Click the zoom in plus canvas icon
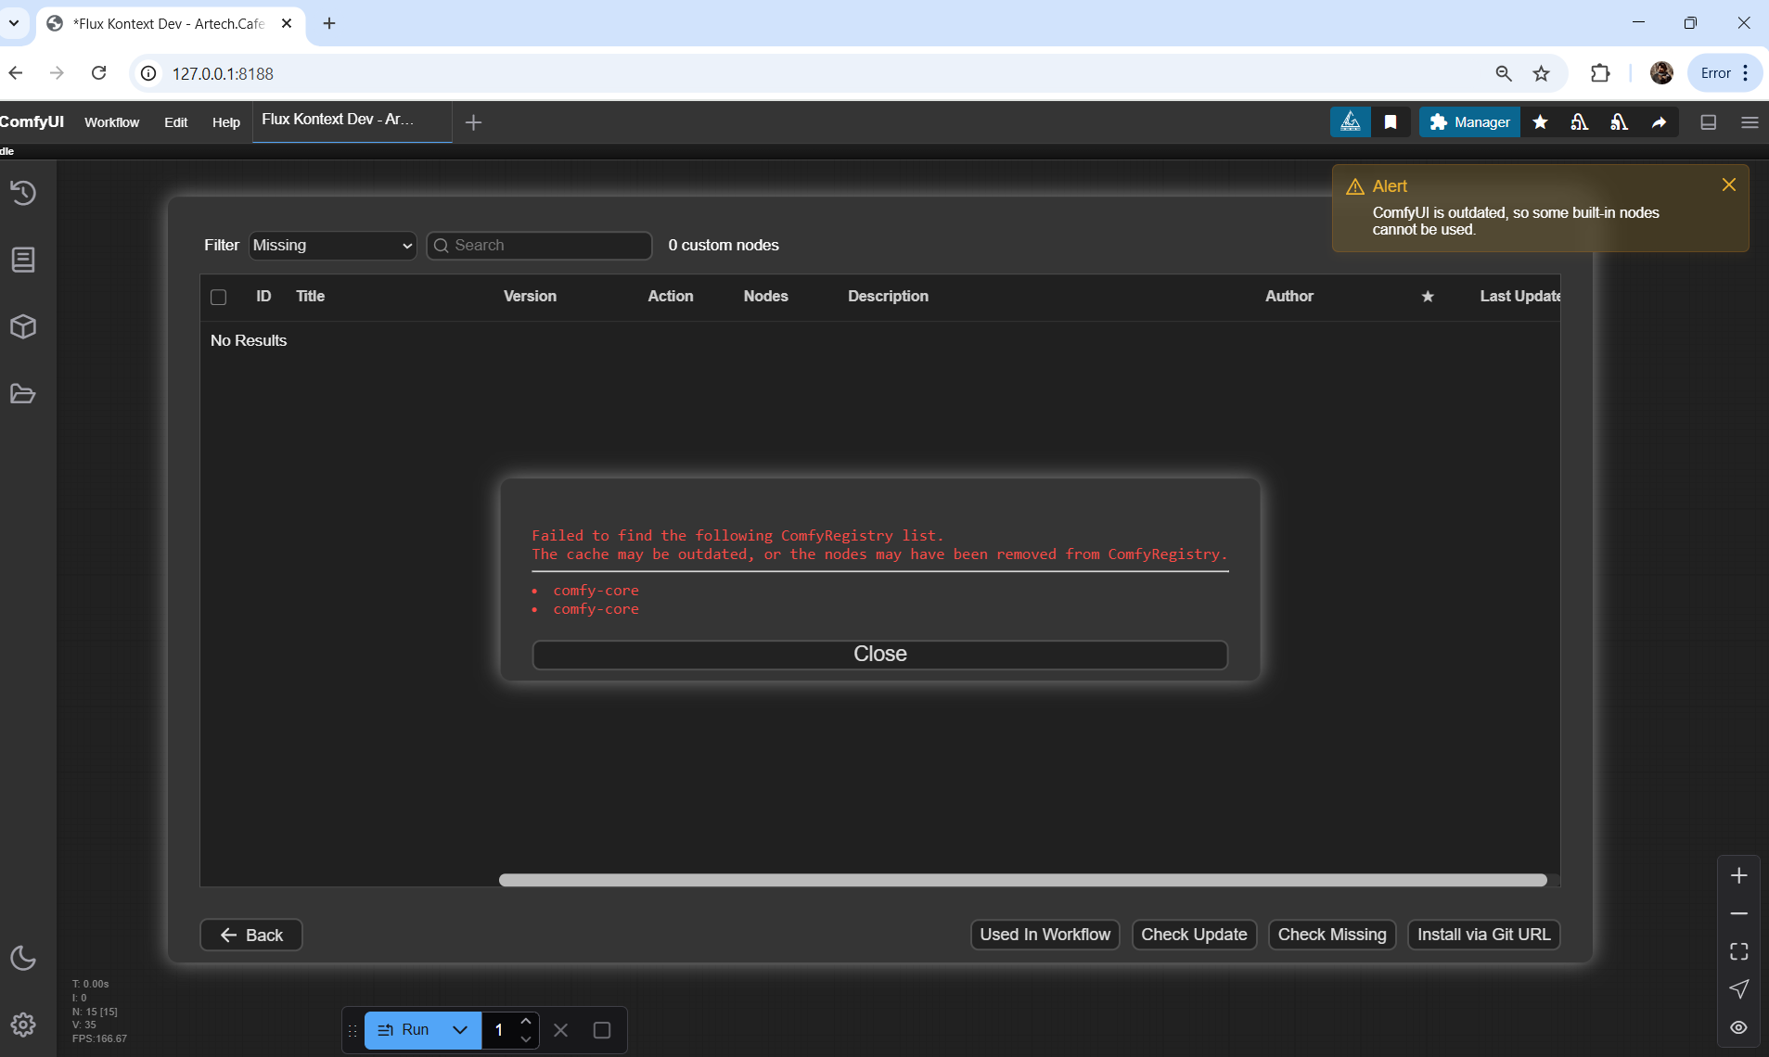The height and width of the screenshot is (1057, 1769). point(1738,875)
